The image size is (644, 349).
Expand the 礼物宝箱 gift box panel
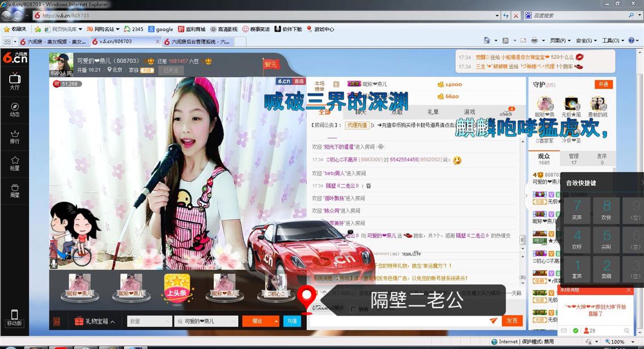tap(95, 321)
